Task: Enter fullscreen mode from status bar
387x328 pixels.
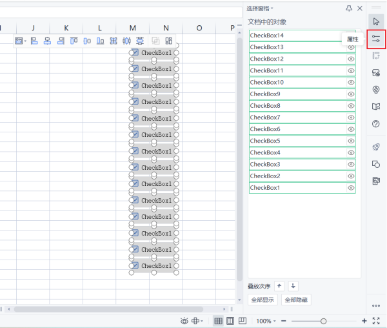Action: (x=376, y=321)
